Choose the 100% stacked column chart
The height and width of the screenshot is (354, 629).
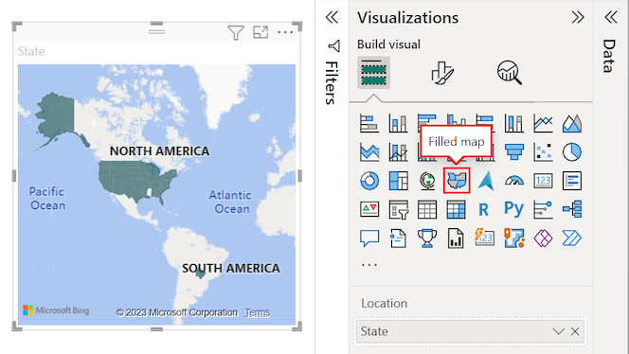pos(513,123)
